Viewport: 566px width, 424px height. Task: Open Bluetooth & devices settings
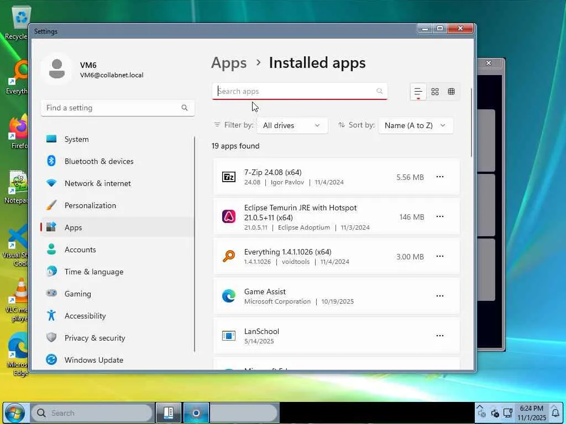click(x=117, y=161)
